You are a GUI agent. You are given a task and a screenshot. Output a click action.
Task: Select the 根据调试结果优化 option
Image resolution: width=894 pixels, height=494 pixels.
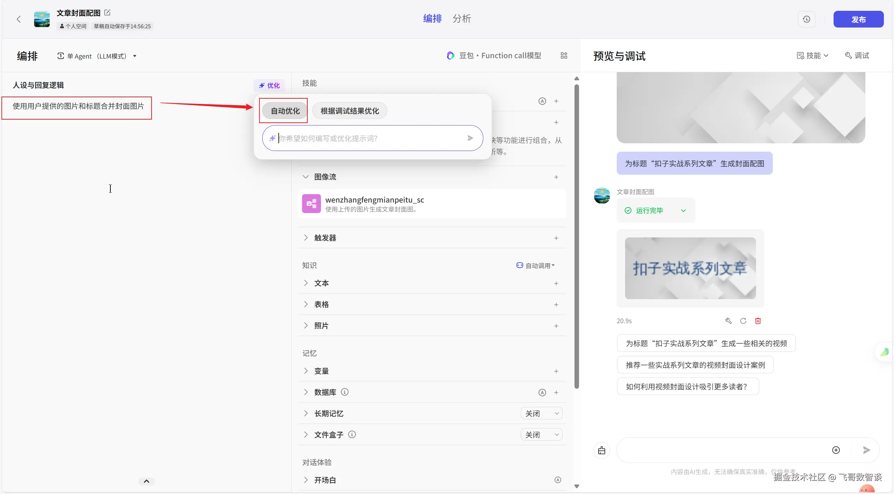pyautogui.click(x=350, y=111)
